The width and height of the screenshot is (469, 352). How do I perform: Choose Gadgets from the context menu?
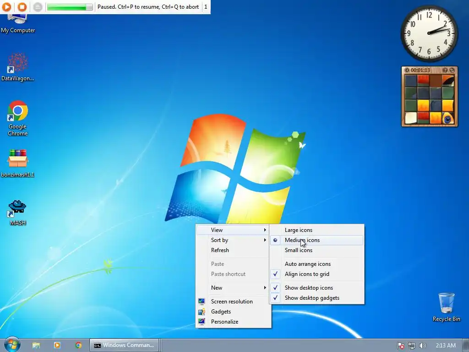click(x=233, y=312)
